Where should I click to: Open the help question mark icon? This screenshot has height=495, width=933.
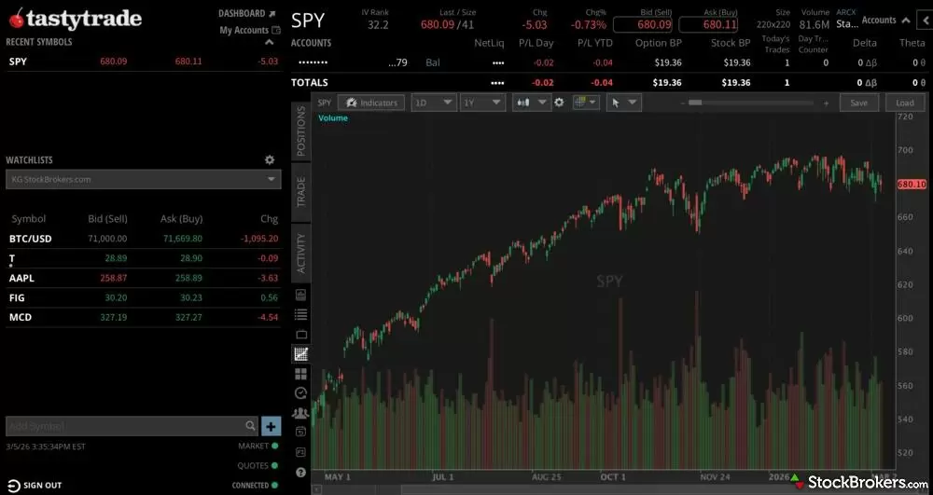pyautogui.click(x=300, y=473)
